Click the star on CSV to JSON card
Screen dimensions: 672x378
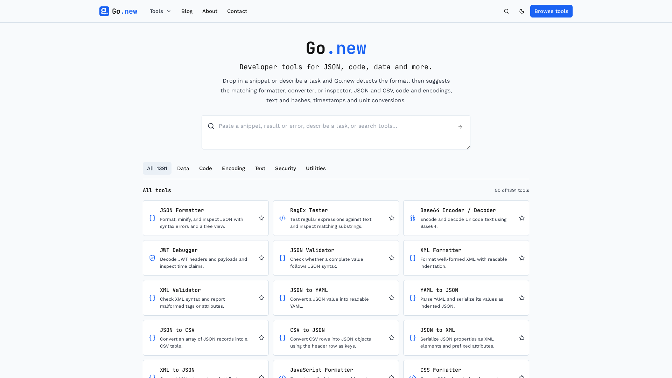coord(392,338)
